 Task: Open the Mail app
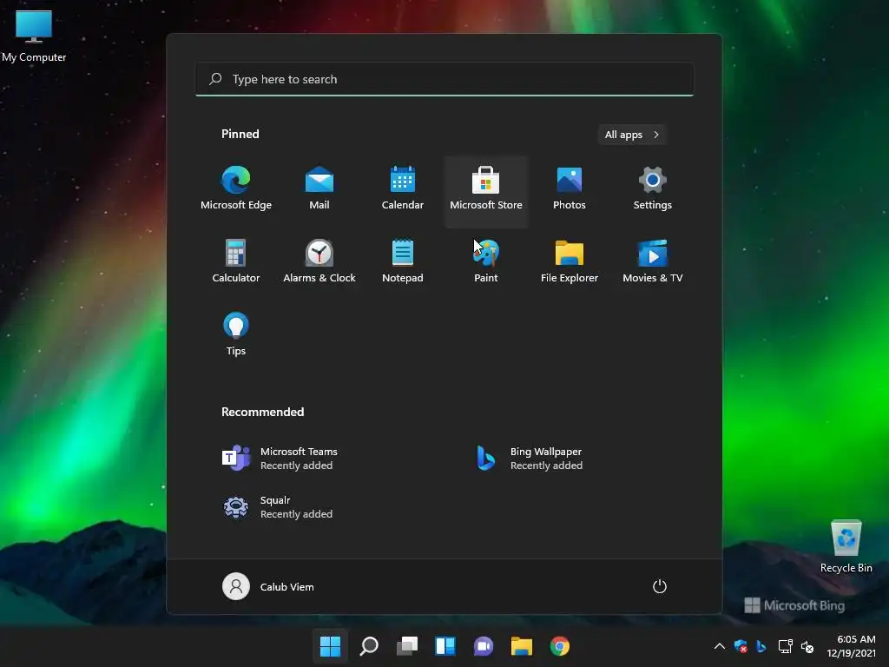[319, 188]
